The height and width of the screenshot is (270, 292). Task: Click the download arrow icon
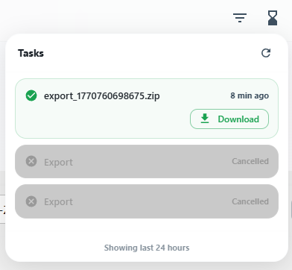pyautogui.click(x=205, y=119)
